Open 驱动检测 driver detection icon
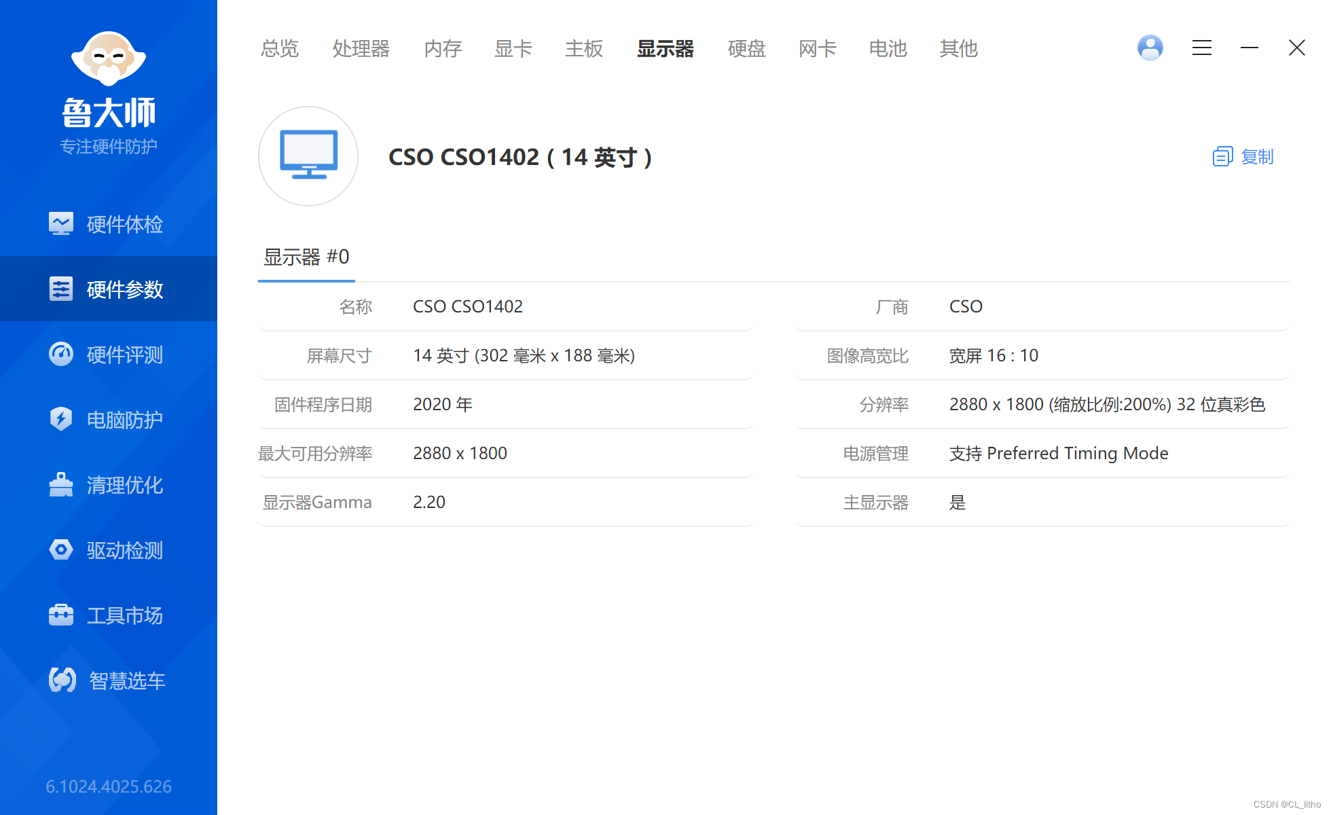 point(61,549)
